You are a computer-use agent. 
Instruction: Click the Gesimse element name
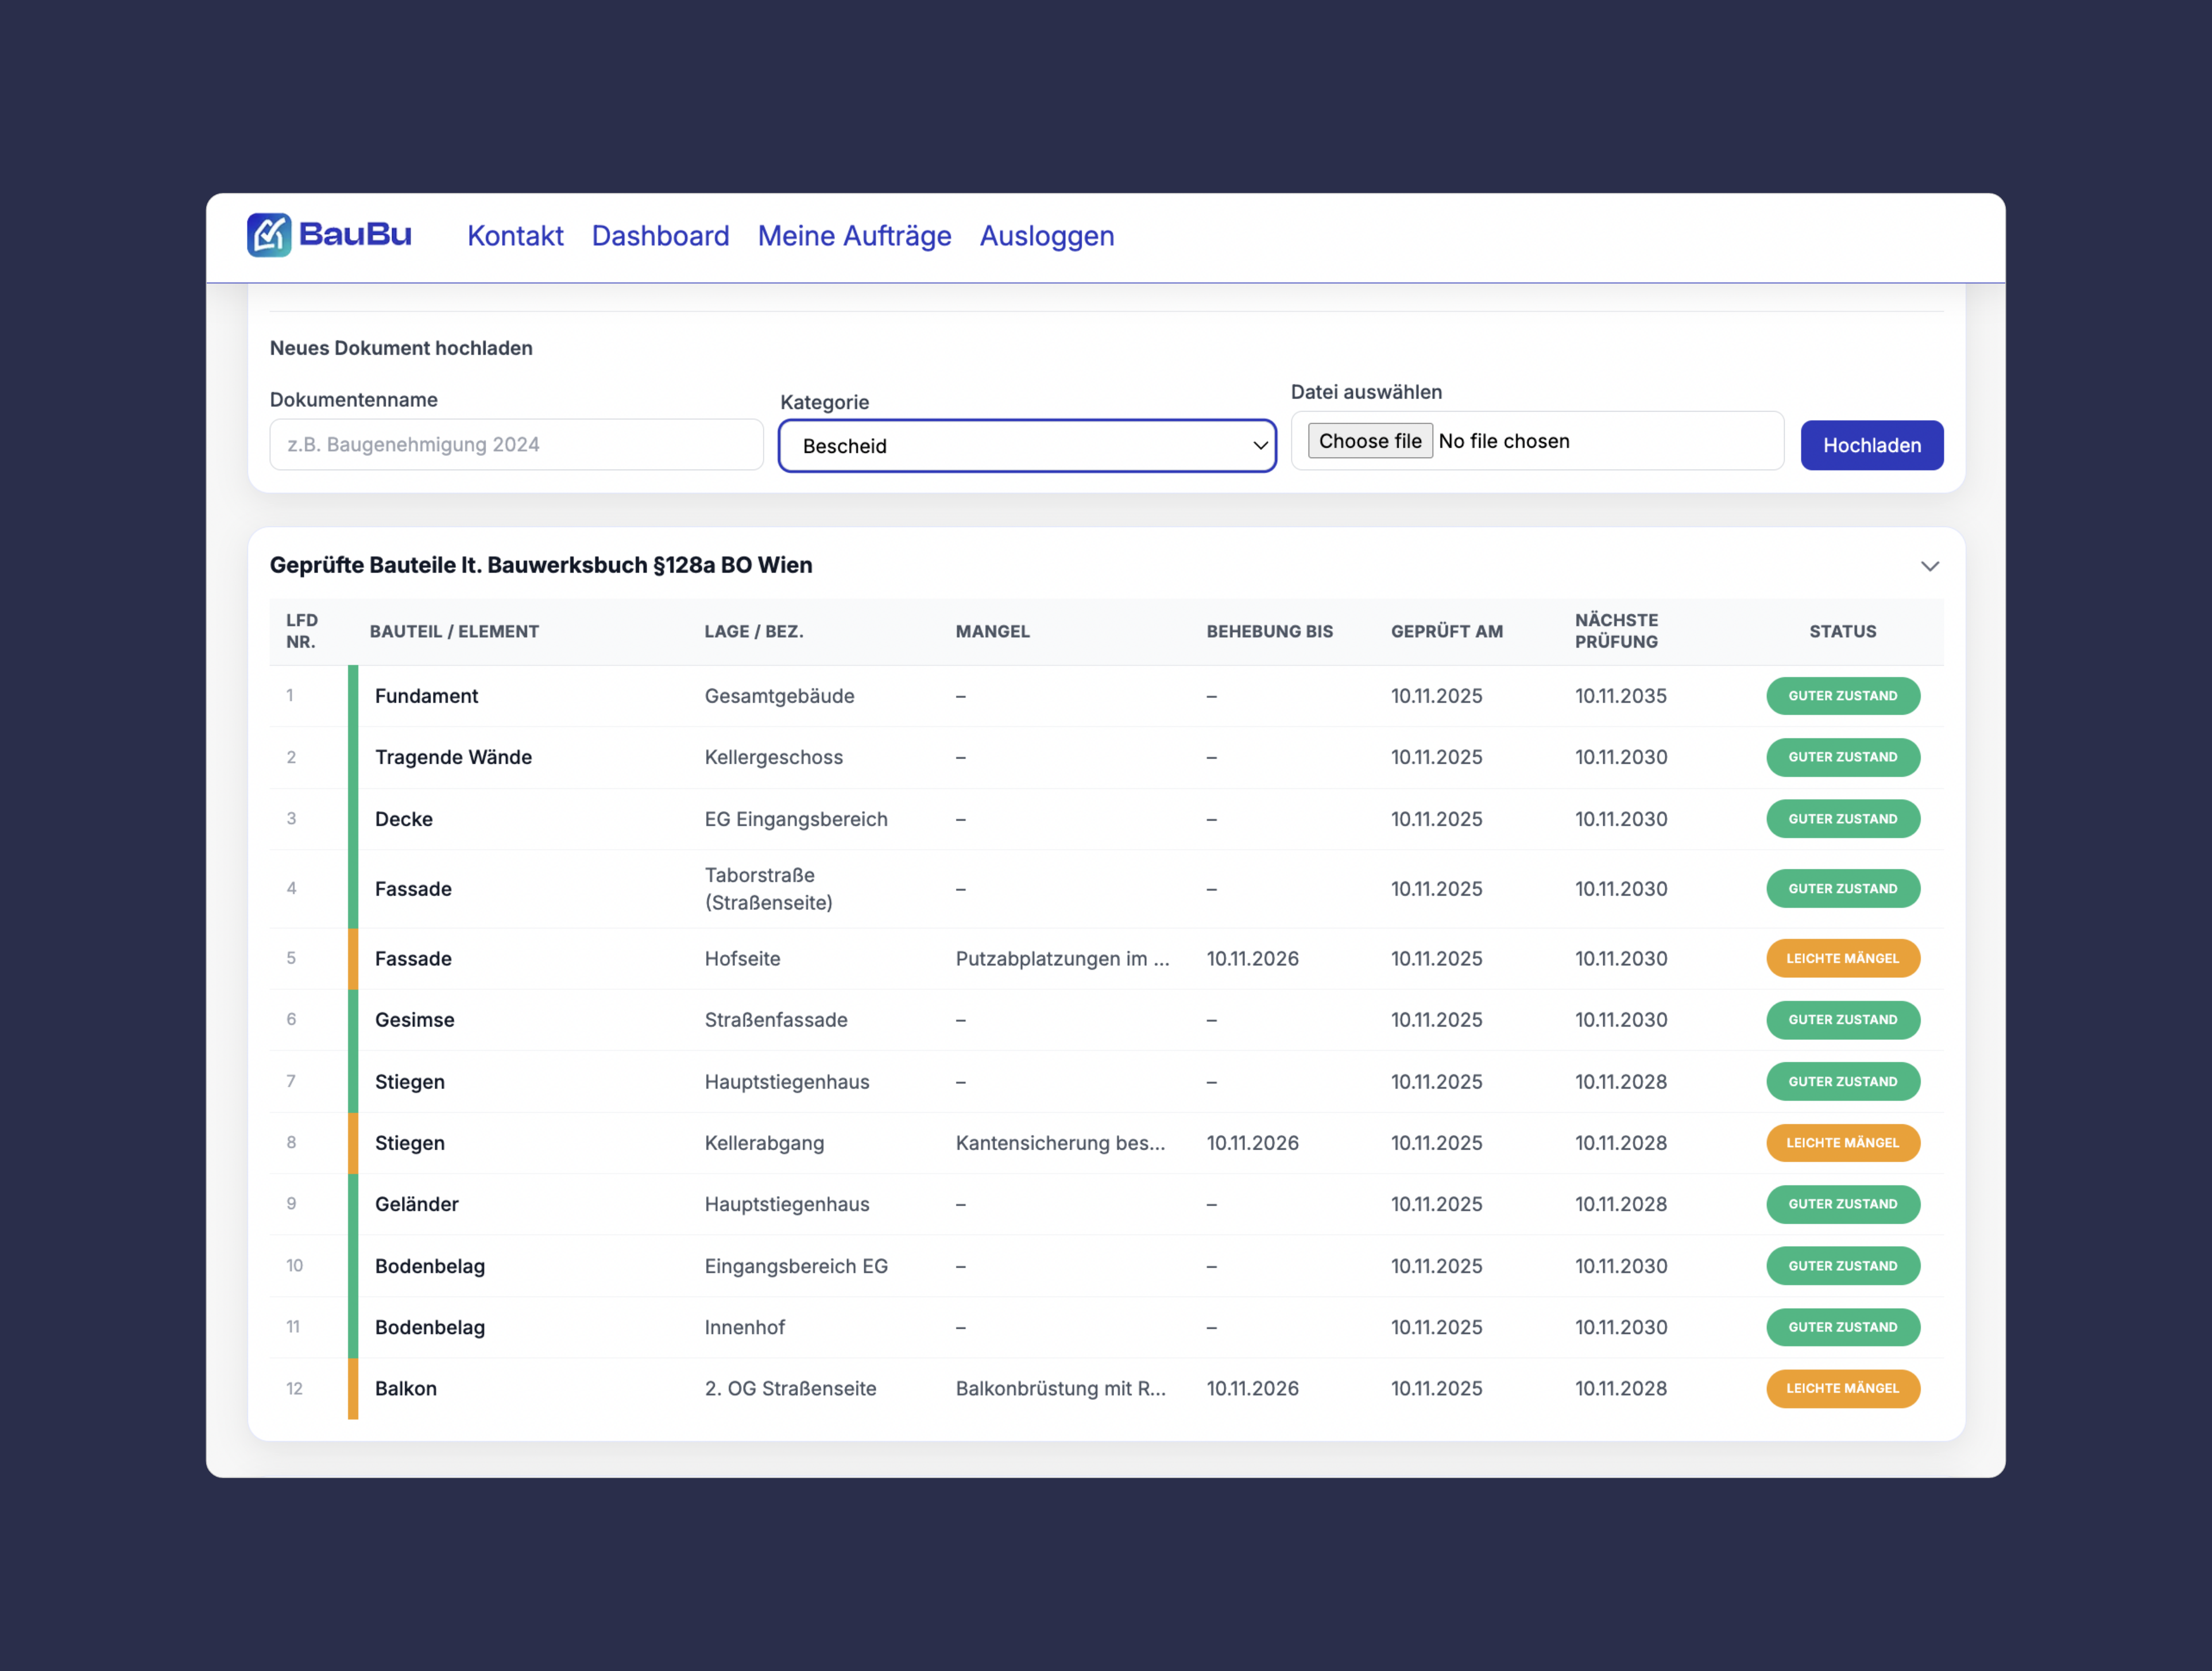(414, 1020)
